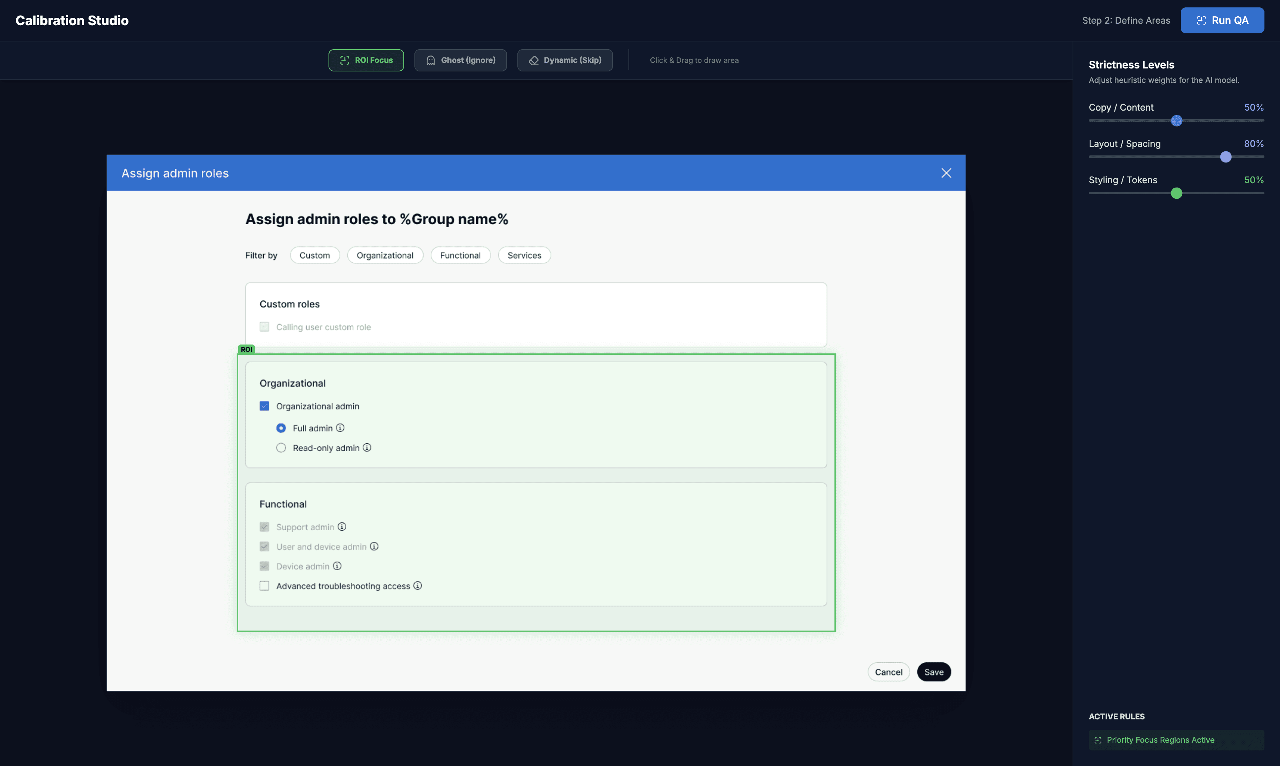Click the Advanced troubleshooting access info icon

pos(418,585)
